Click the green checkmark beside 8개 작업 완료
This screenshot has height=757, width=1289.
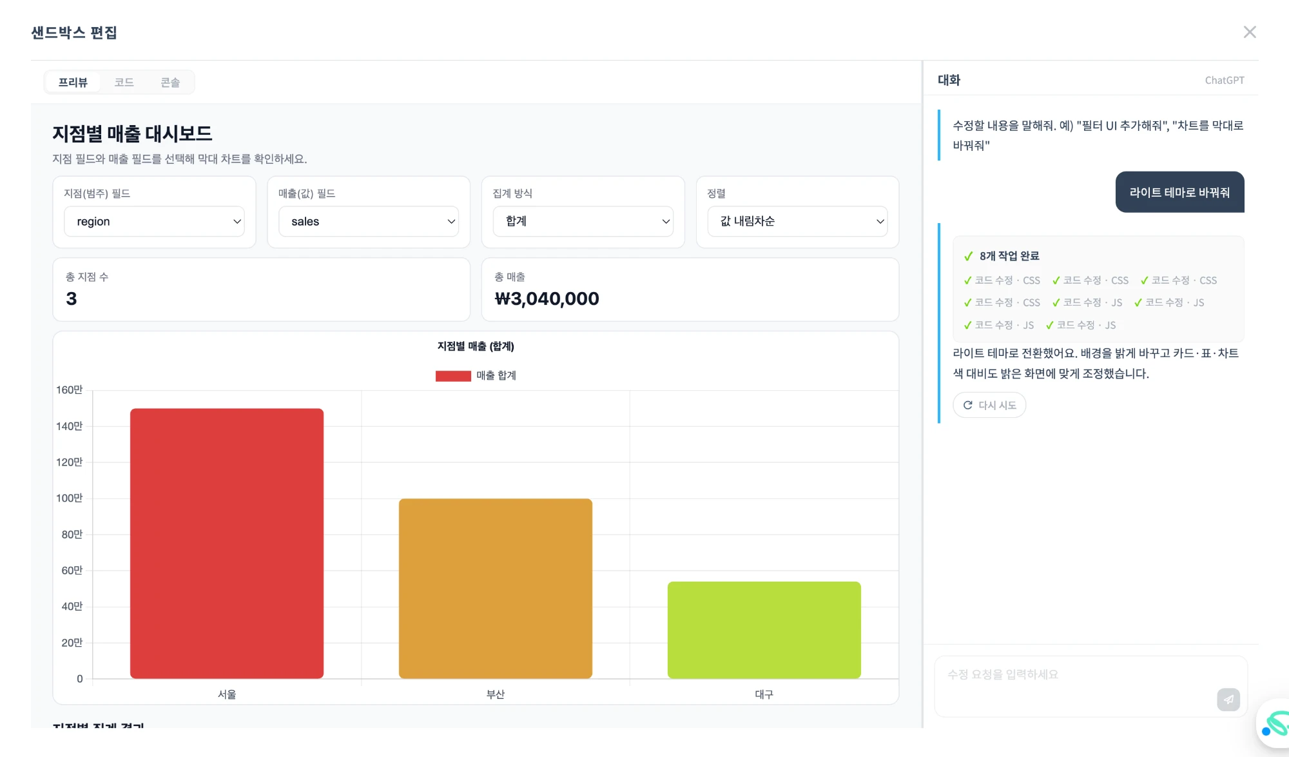(968, 256)
